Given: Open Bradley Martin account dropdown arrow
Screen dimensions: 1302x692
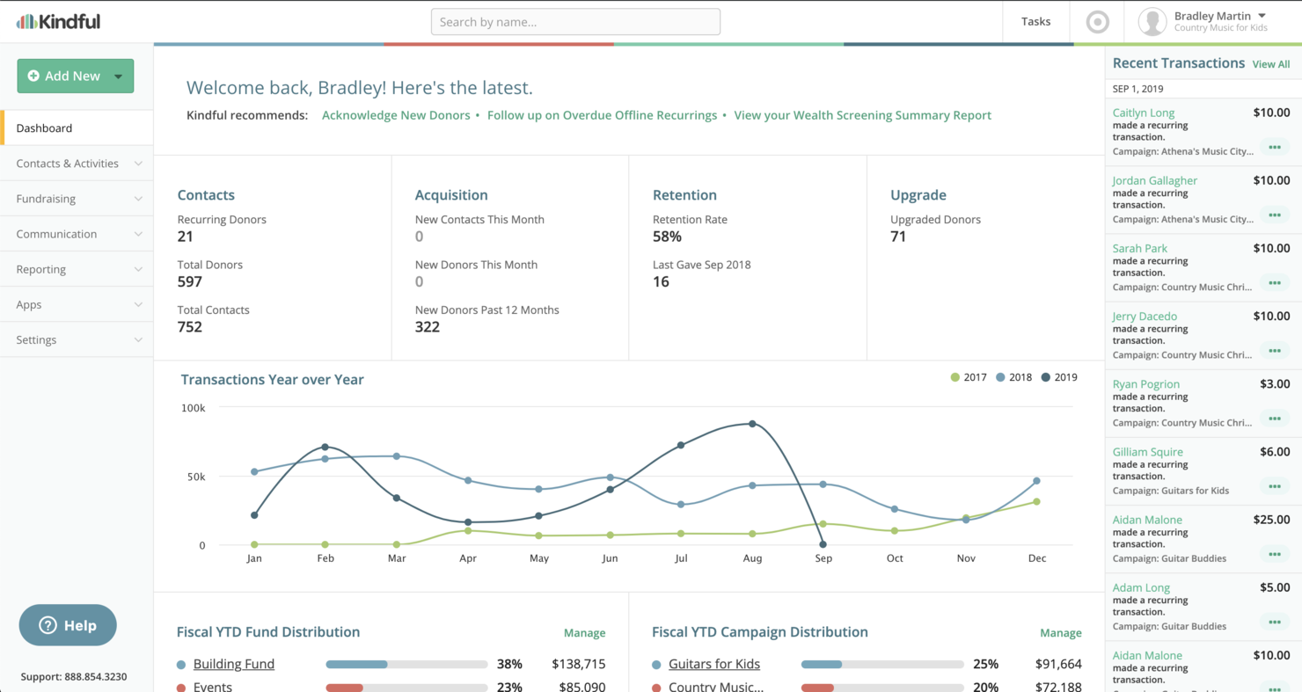Looking at the screenshot, I should coord(1262,16).
